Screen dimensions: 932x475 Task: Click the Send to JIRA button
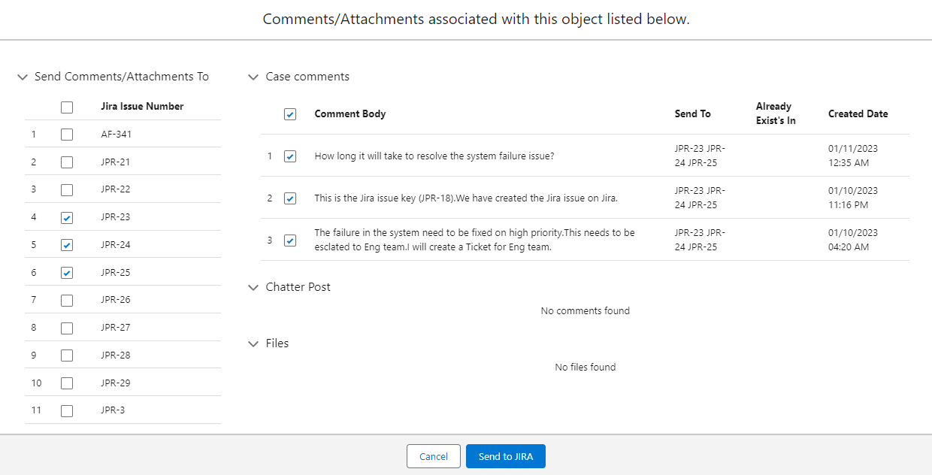point(506,456)
